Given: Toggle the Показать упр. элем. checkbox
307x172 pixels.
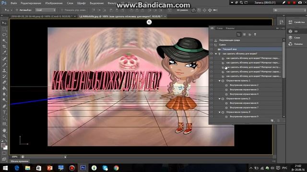Looking at the screenshot, I should tap(62, 10).
